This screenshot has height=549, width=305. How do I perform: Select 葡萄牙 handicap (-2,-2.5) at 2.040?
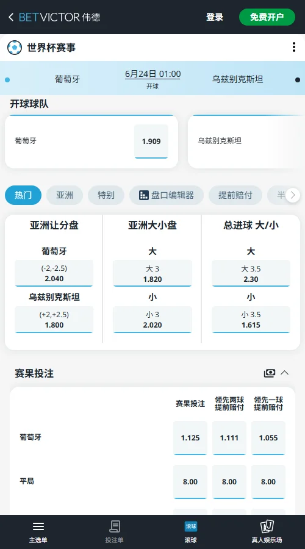click(x=54, y=273)
